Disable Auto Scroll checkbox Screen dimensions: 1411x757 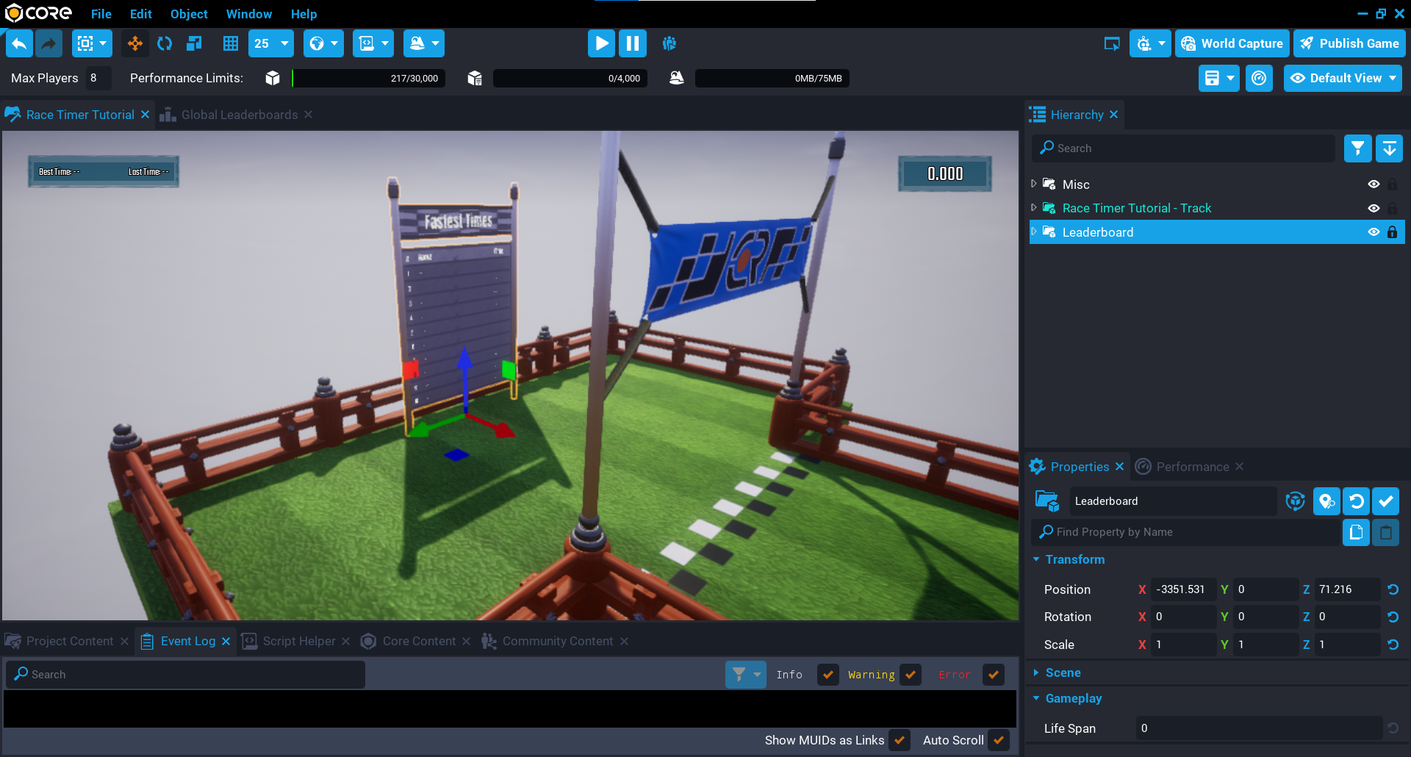pos(998,740)
